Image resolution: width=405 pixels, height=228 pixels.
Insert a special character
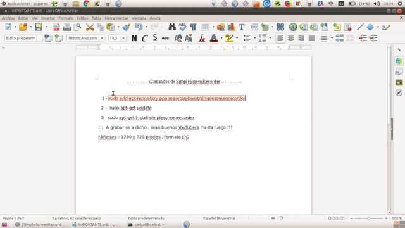pos(280,27)
